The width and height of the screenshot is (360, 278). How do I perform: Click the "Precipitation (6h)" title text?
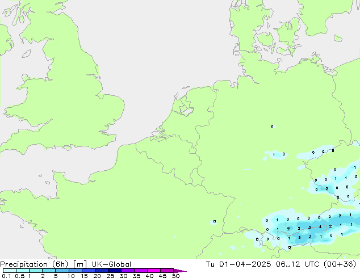click(34, 264)
